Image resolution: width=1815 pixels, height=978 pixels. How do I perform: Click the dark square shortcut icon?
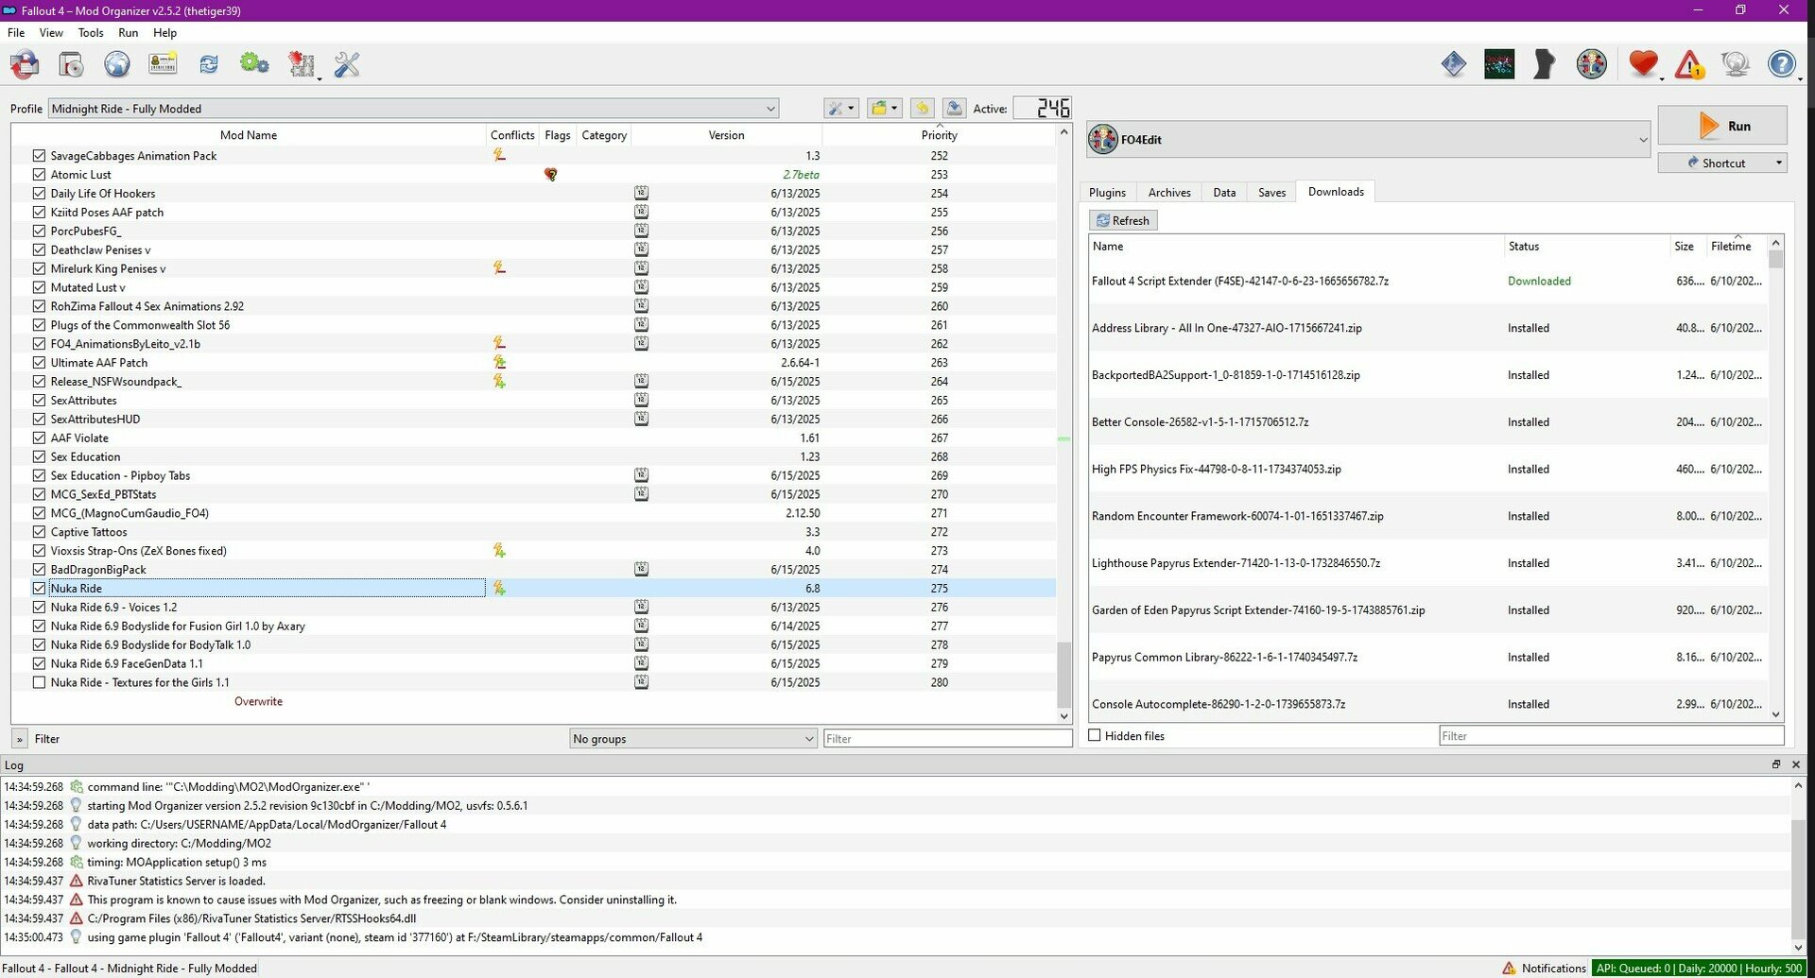click(1499, 64)
